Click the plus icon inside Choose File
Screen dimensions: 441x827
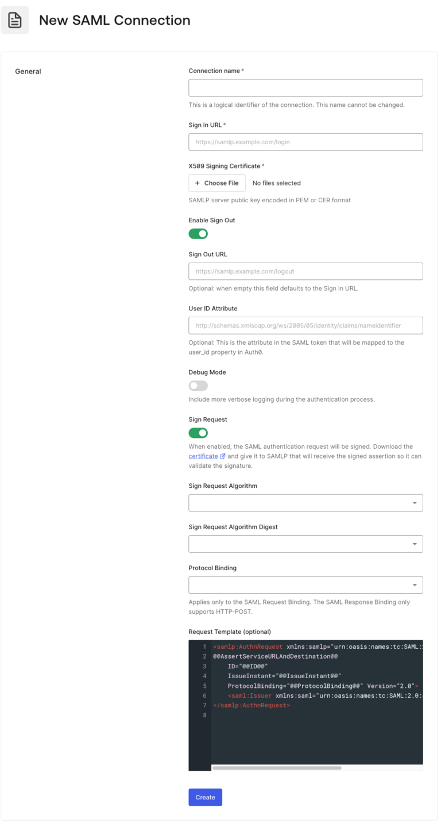[x=197, y=183]
